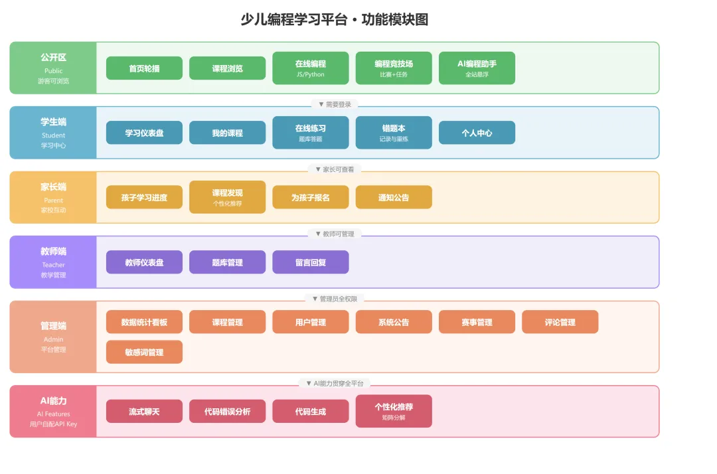The height and width of the screenshot is (474, 717).
Task: Click the 评论管理 box
Action: click(x=560, y=322)
